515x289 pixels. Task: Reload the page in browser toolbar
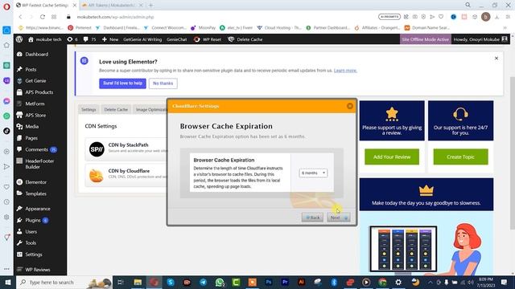tap(43, 17)
